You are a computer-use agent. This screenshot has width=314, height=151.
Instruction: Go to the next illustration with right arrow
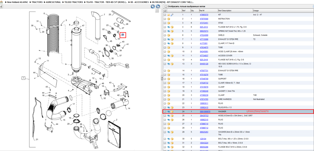click(158, 7)
